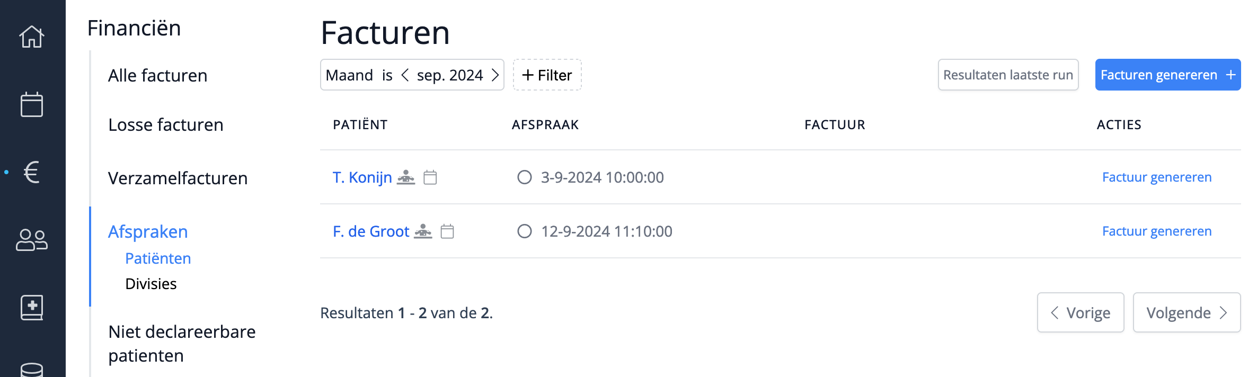Click calendar icon beside T. Konijn
Image resolution: width=1257 pixels, height=377 pixels.
coord(430,177)
